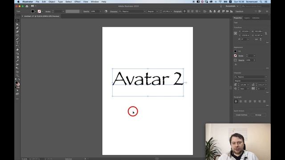
Task: Toggle align right in control bar paragraph group
Action: click(192, 12)
